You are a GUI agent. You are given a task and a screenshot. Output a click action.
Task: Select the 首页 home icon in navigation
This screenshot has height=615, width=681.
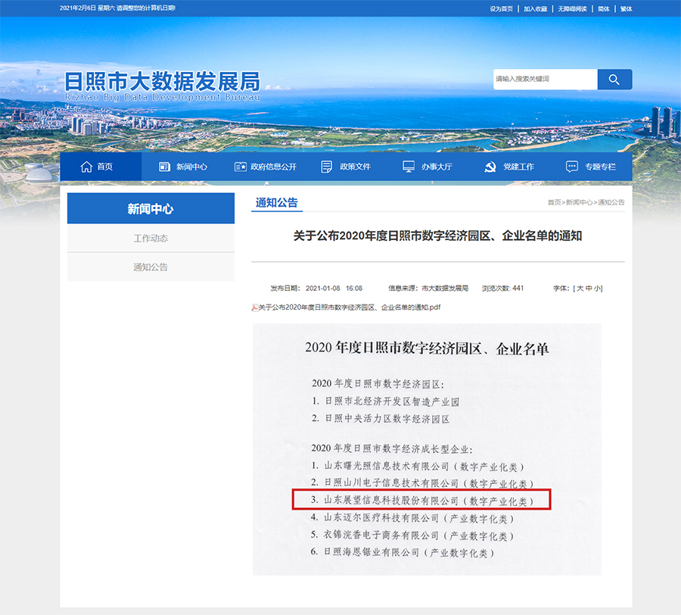tap(86, 167)
